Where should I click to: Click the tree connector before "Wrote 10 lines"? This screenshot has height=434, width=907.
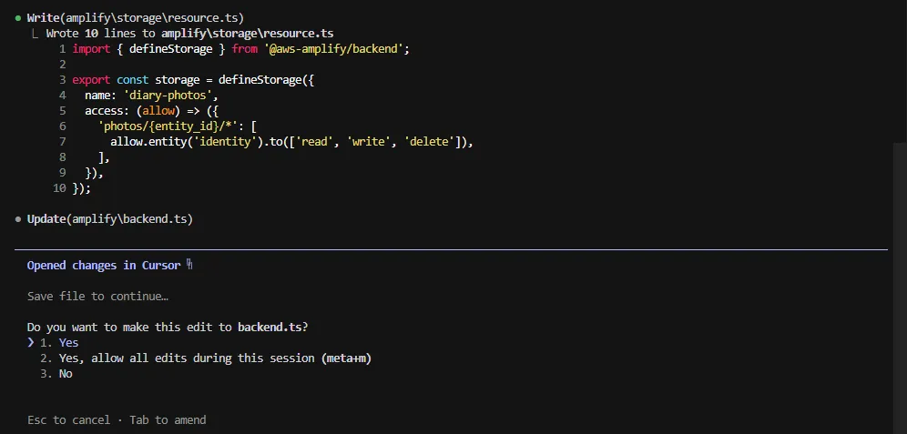[x=35, y=34]
